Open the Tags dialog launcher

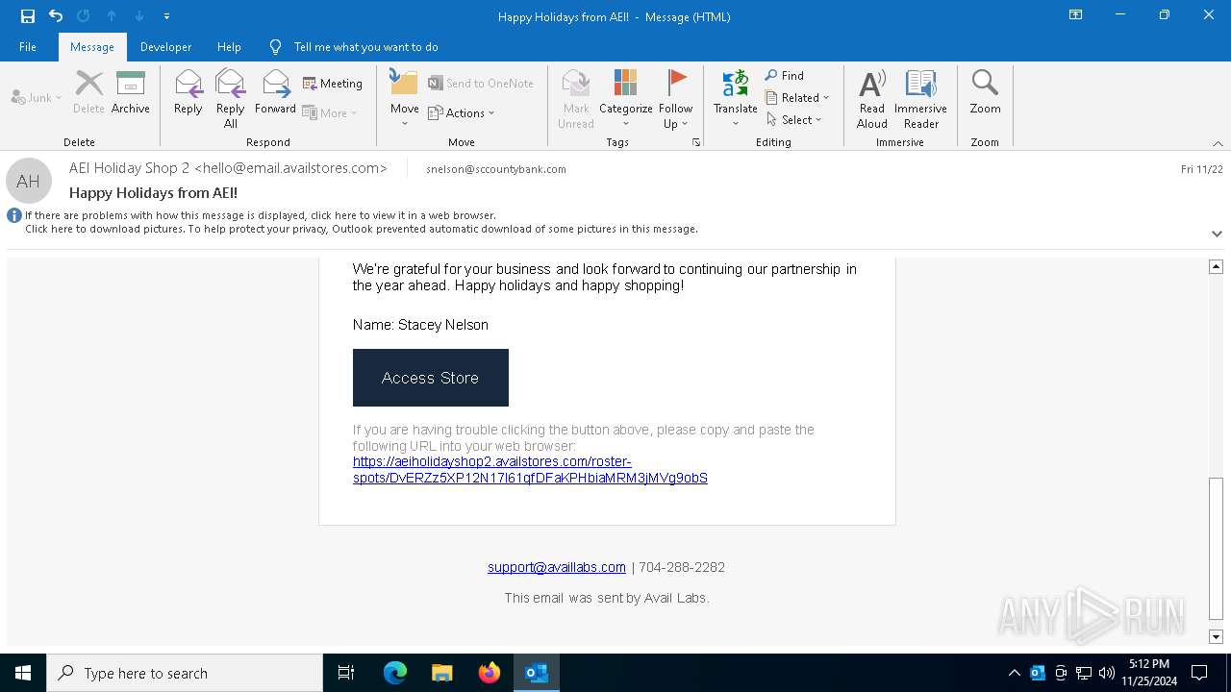point(696,142)
